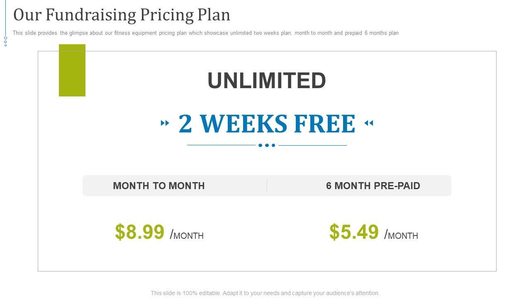Click the rewind double-arrow icon right of 2 WEEKS FREE
The image size is (531, 298).
(368, 123)
